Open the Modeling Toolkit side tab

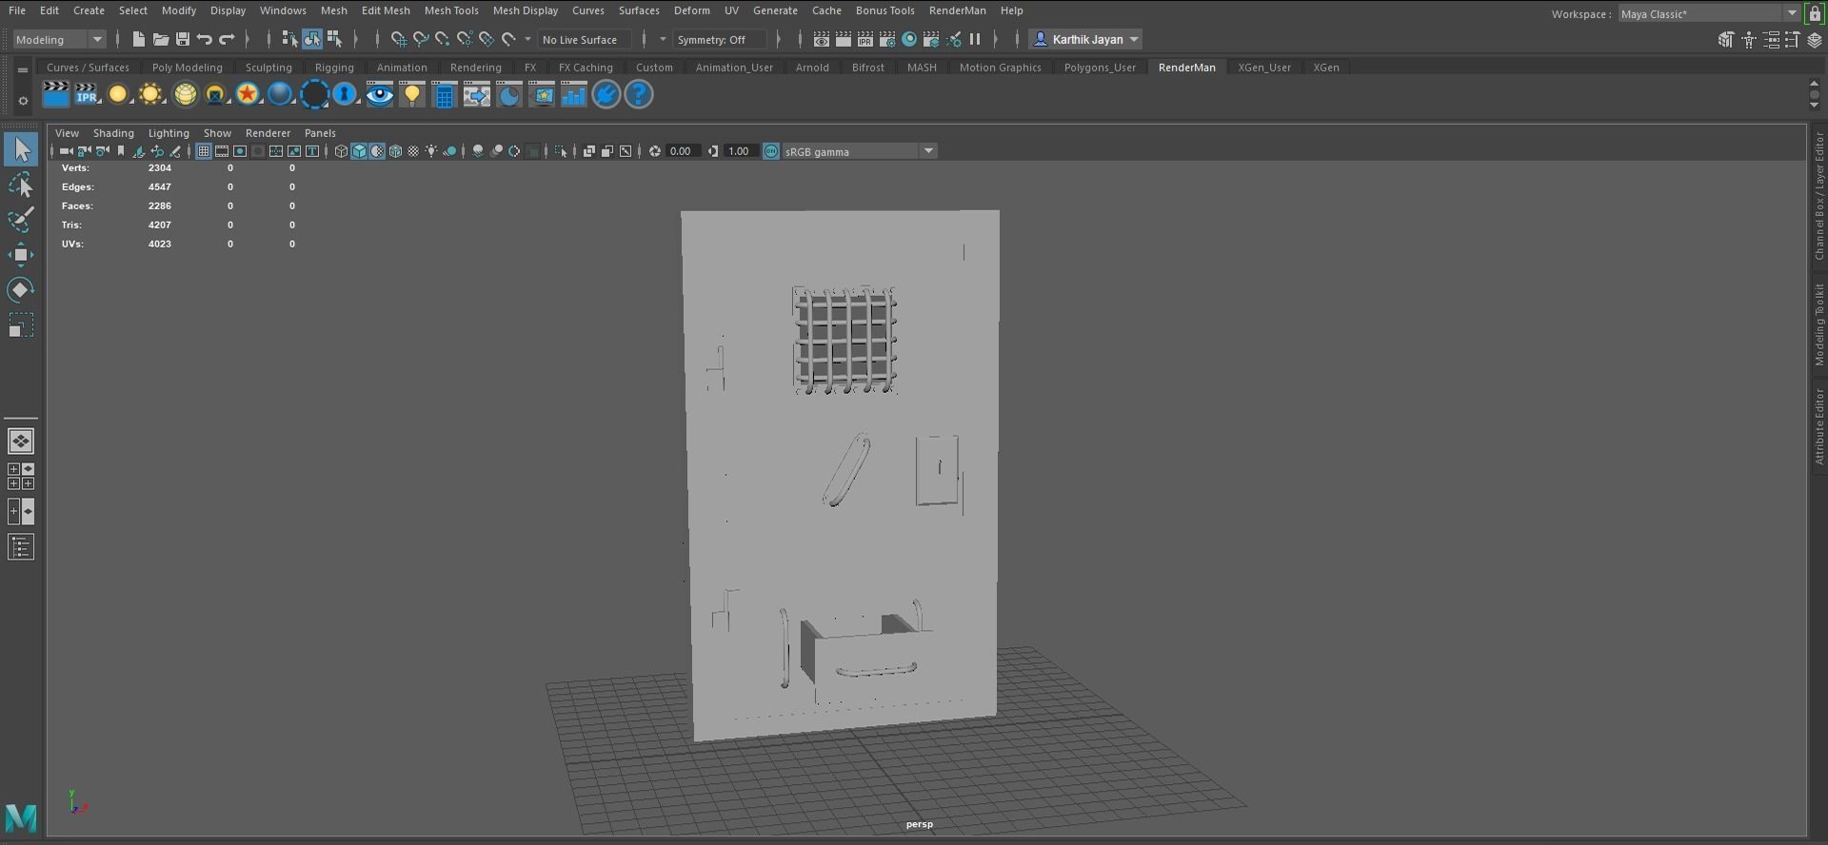1818,324
